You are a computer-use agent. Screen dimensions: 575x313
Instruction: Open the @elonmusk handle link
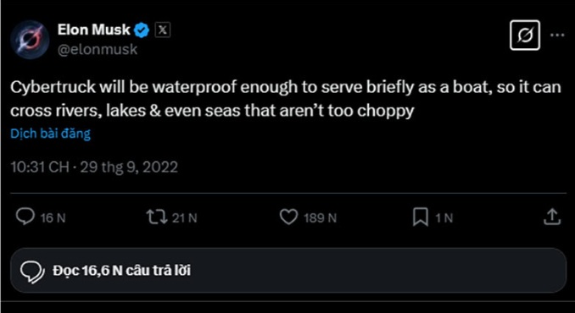click(98, 49)
